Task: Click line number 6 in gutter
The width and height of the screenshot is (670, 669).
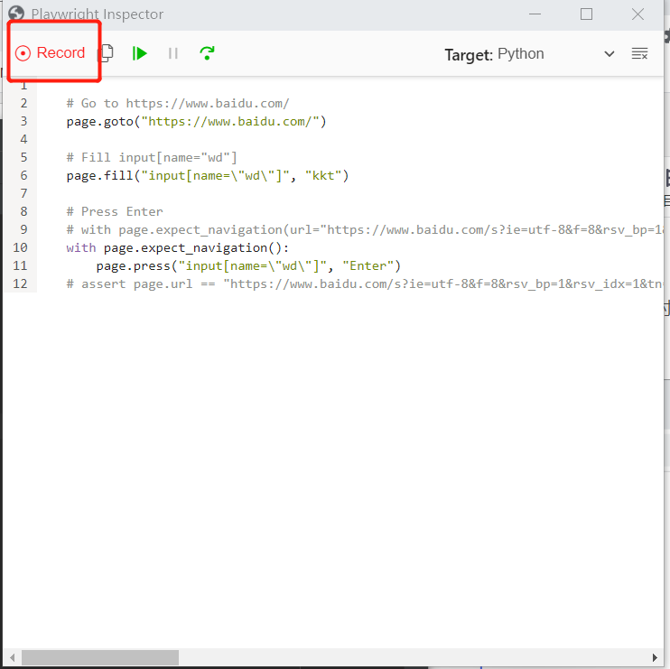Action: point(23,175)
